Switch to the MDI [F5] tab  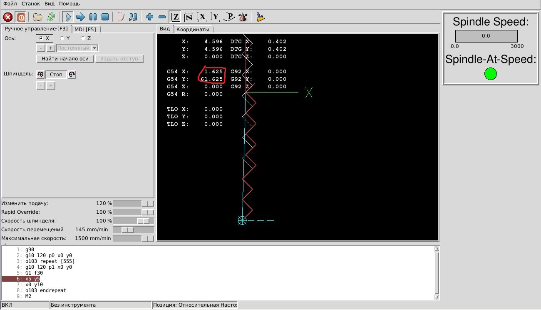(x=85, y=29)
